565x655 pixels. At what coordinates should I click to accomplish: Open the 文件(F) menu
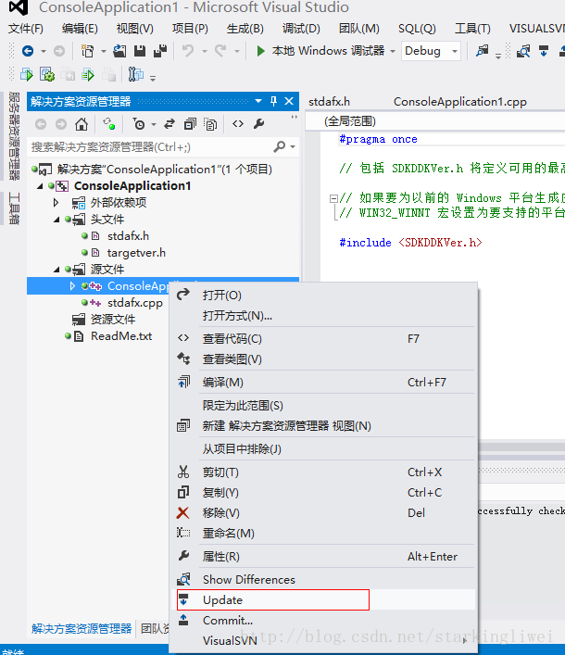pos(26,29)
